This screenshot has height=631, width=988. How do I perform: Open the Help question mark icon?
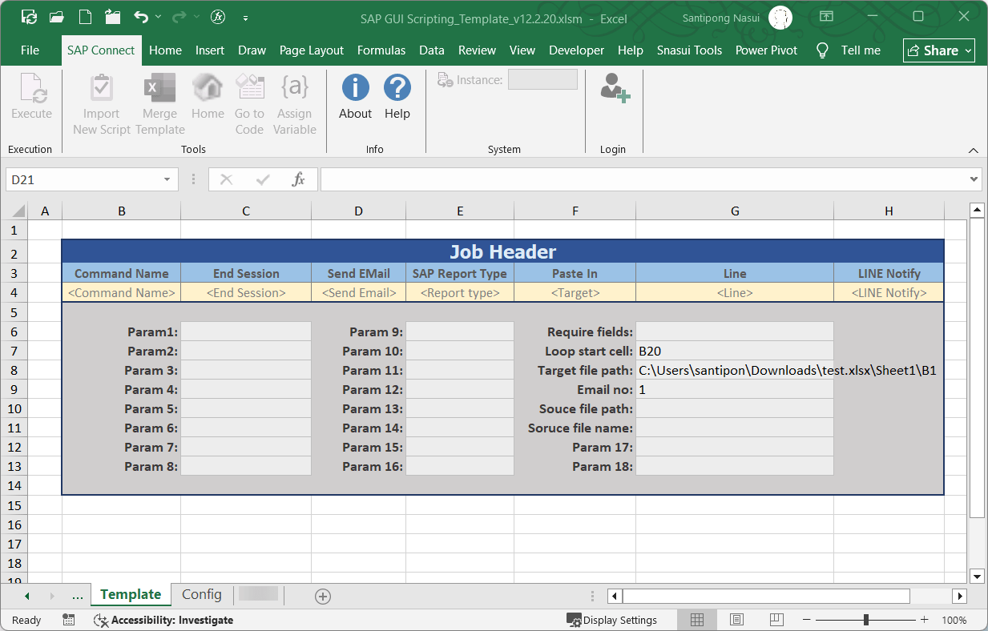click(x=397, y=87)
